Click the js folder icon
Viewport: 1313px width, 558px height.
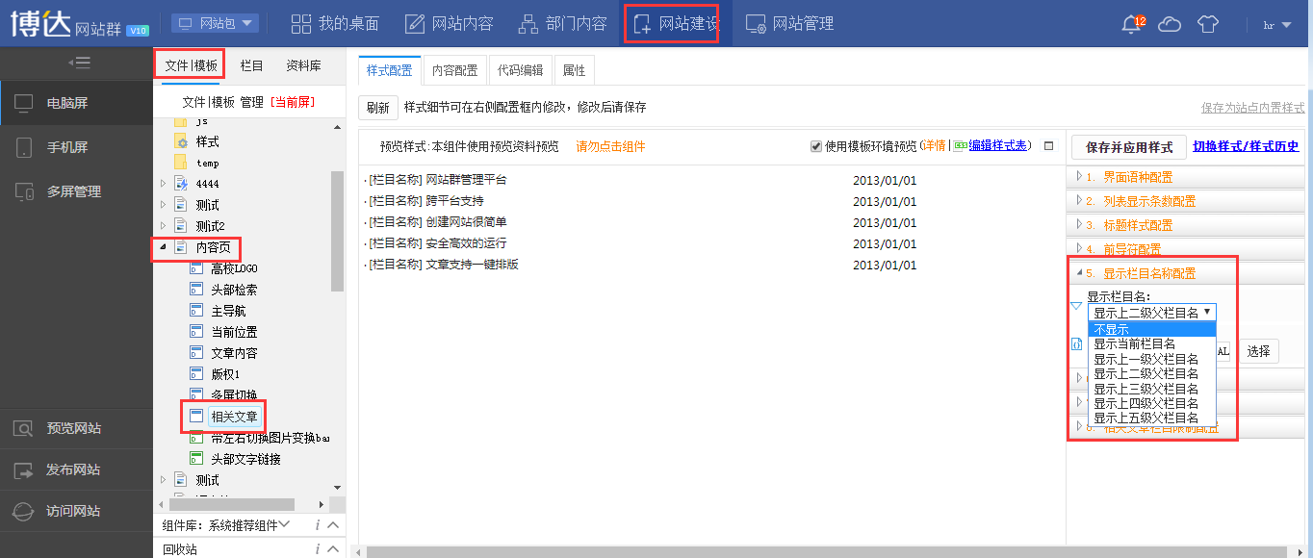180,122
